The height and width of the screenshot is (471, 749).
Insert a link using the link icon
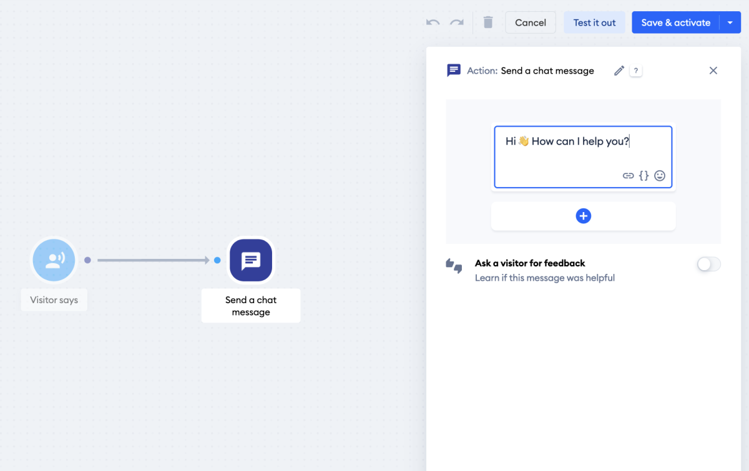pyautogui.click(x=628, y=175)
